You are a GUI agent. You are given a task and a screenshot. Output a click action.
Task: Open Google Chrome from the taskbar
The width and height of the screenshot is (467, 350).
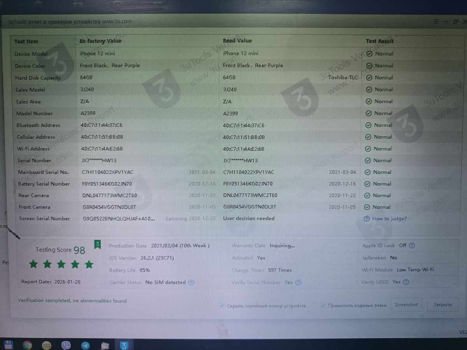click(x=27, y=345)
